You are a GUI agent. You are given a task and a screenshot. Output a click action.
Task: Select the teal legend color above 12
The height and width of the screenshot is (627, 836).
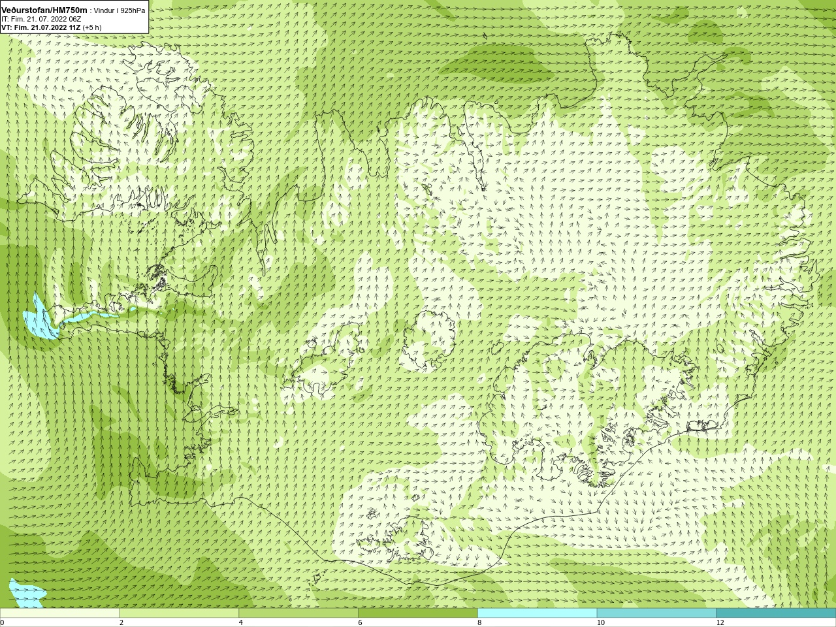click(x=776, y=613)
